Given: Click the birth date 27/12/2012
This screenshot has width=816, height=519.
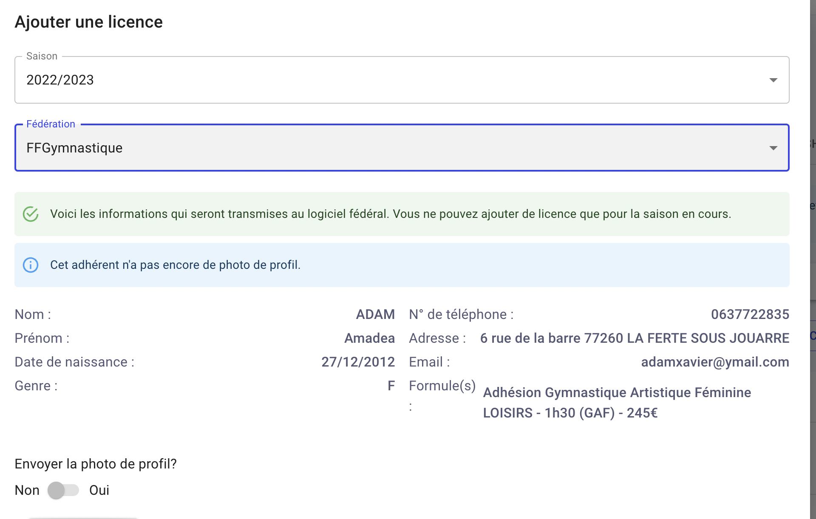Looking at the screenshot, I should click(x=358, y=362).
